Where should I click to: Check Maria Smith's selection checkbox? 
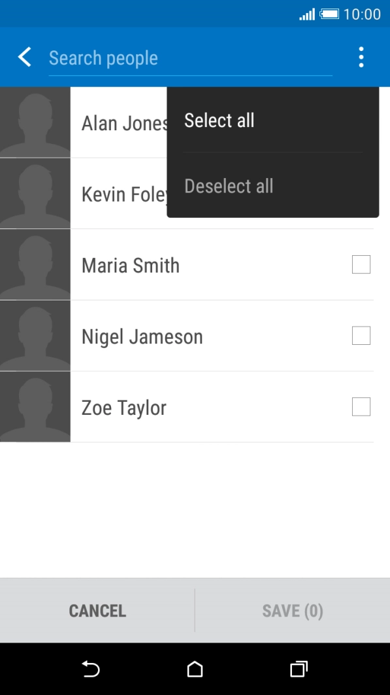click(361, 264)
